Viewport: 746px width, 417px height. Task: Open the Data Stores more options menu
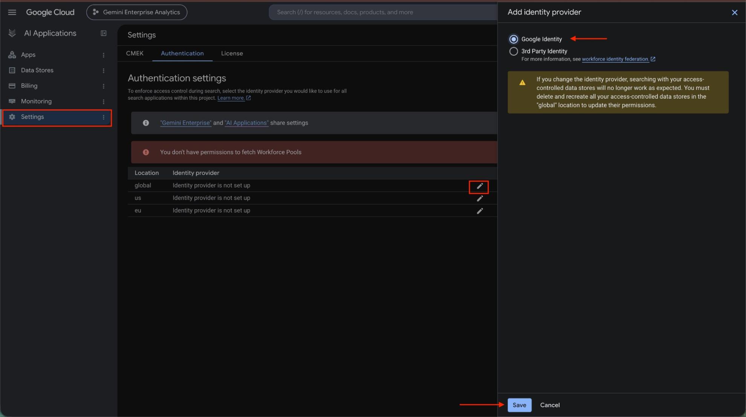point(103,70)
